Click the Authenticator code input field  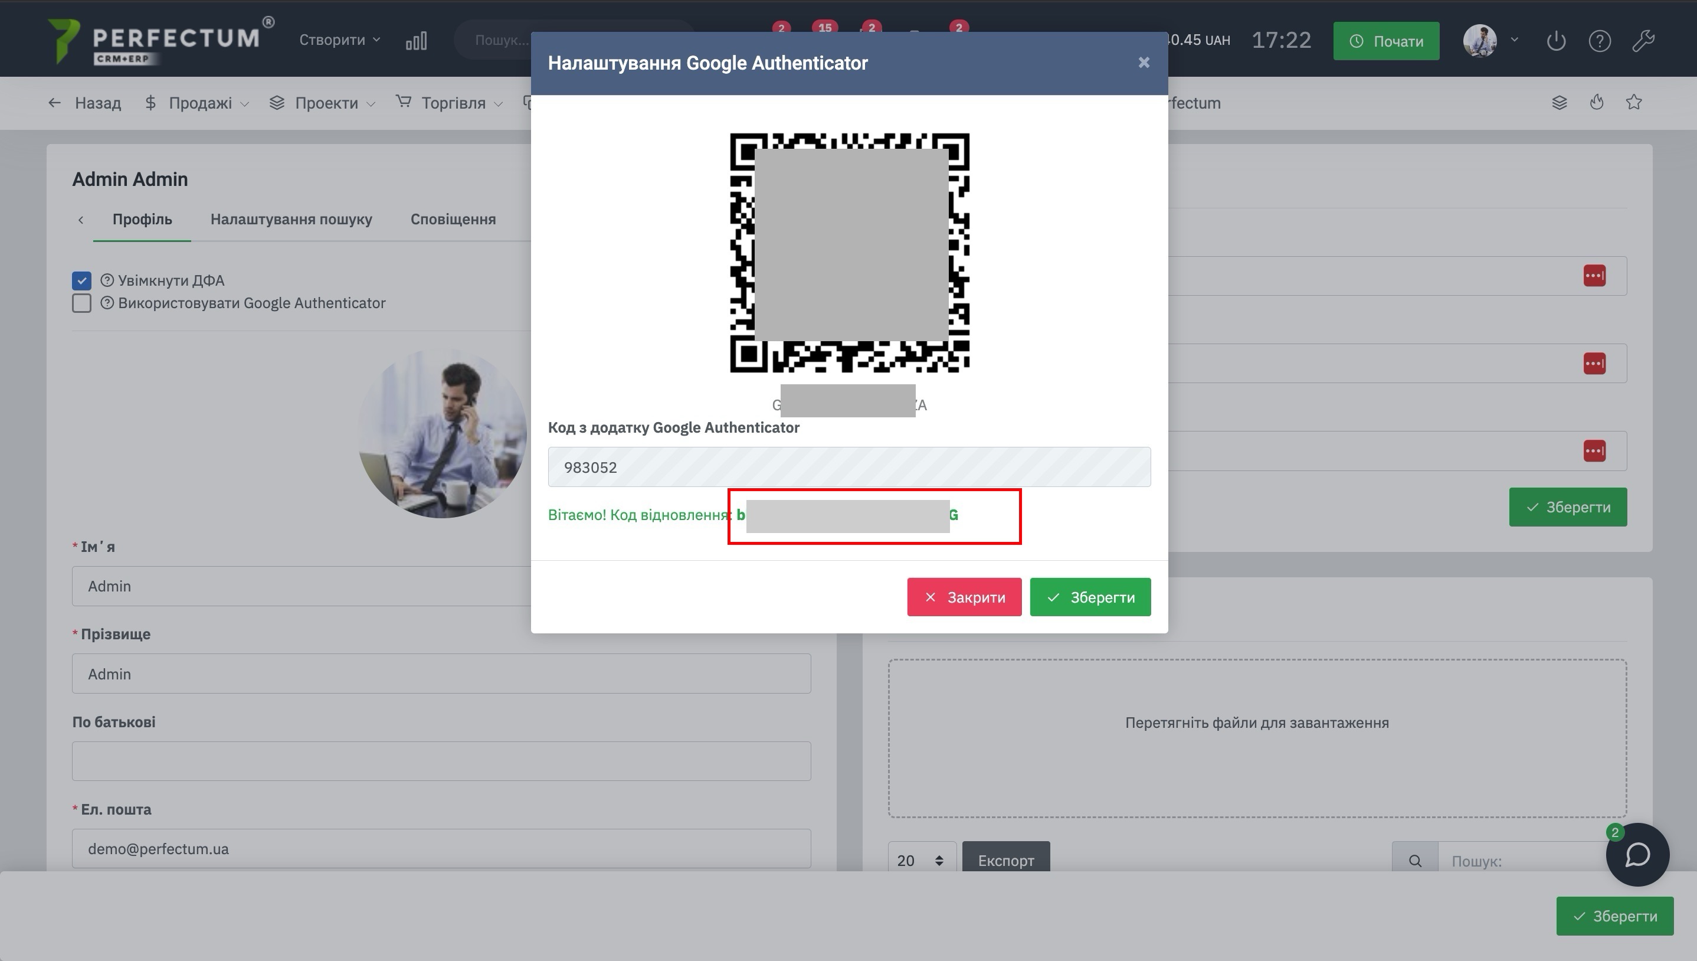coord(849,468)
